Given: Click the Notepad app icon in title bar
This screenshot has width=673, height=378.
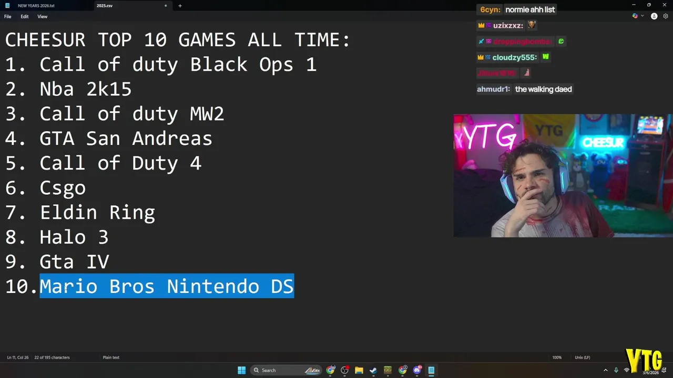Looking at the screenshot, I should tap(7, 6).
